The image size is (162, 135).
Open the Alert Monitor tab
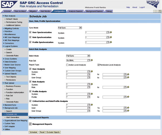[x=45, y=11]
